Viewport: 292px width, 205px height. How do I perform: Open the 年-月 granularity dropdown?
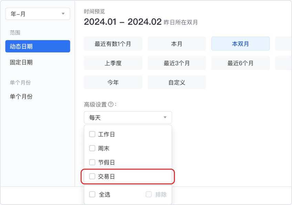[x=38, y=14]
